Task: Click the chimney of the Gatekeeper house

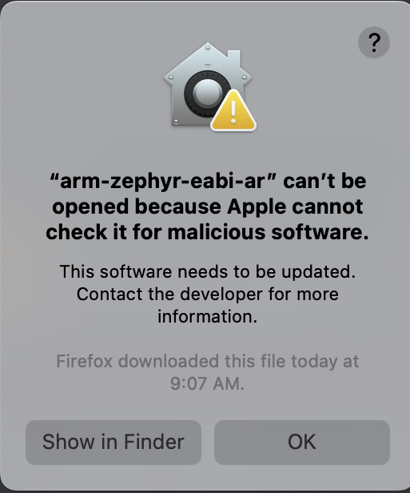Action: [234, 59]
